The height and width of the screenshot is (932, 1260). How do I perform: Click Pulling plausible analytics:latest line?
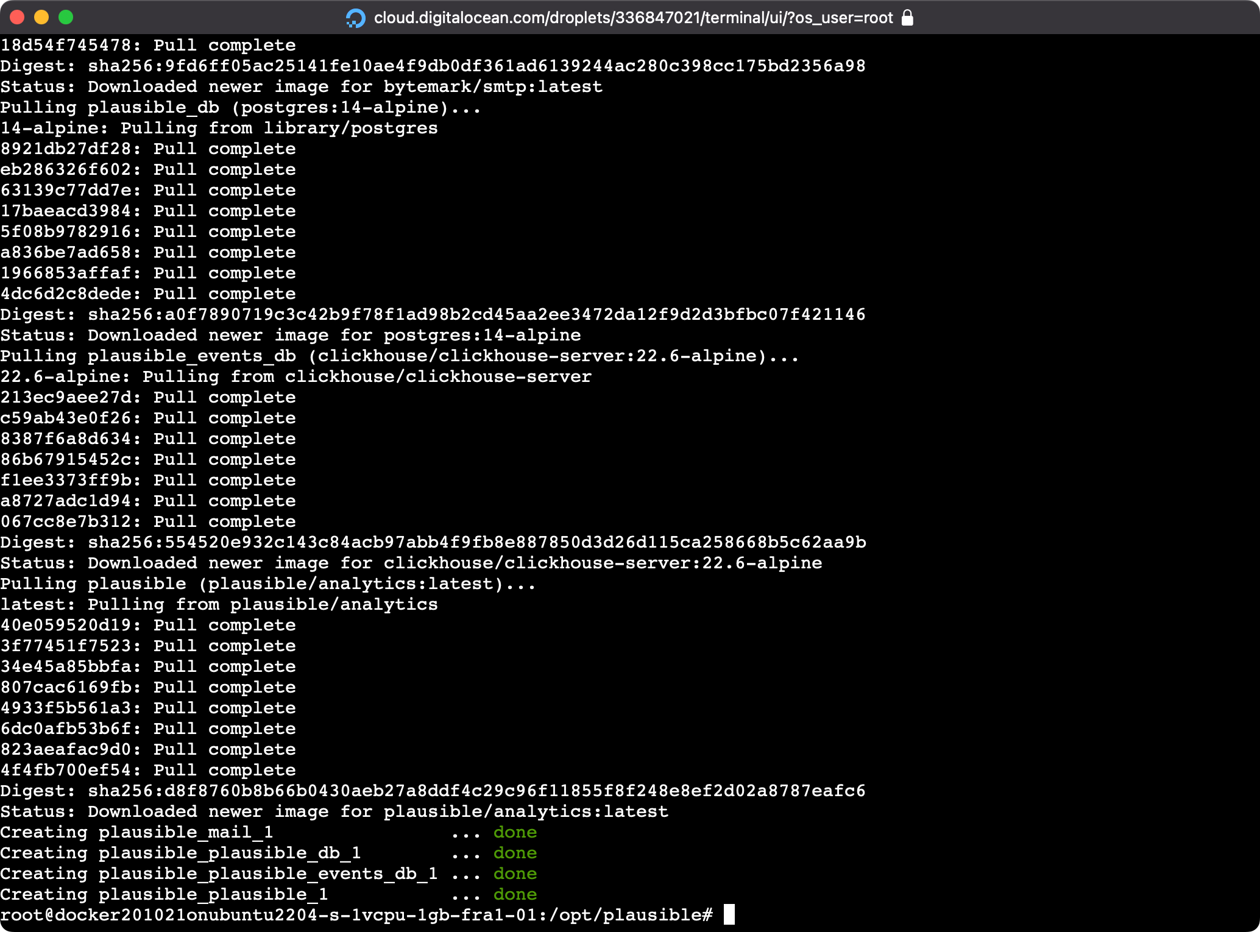pyautogui.click(x=268, y=584)
